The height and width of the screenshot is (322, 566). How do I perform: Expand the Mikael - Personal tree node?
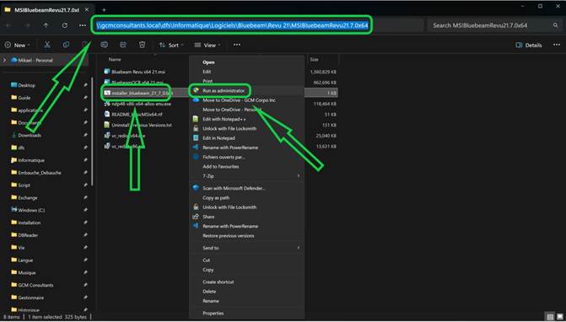click(x=4, y=60)
